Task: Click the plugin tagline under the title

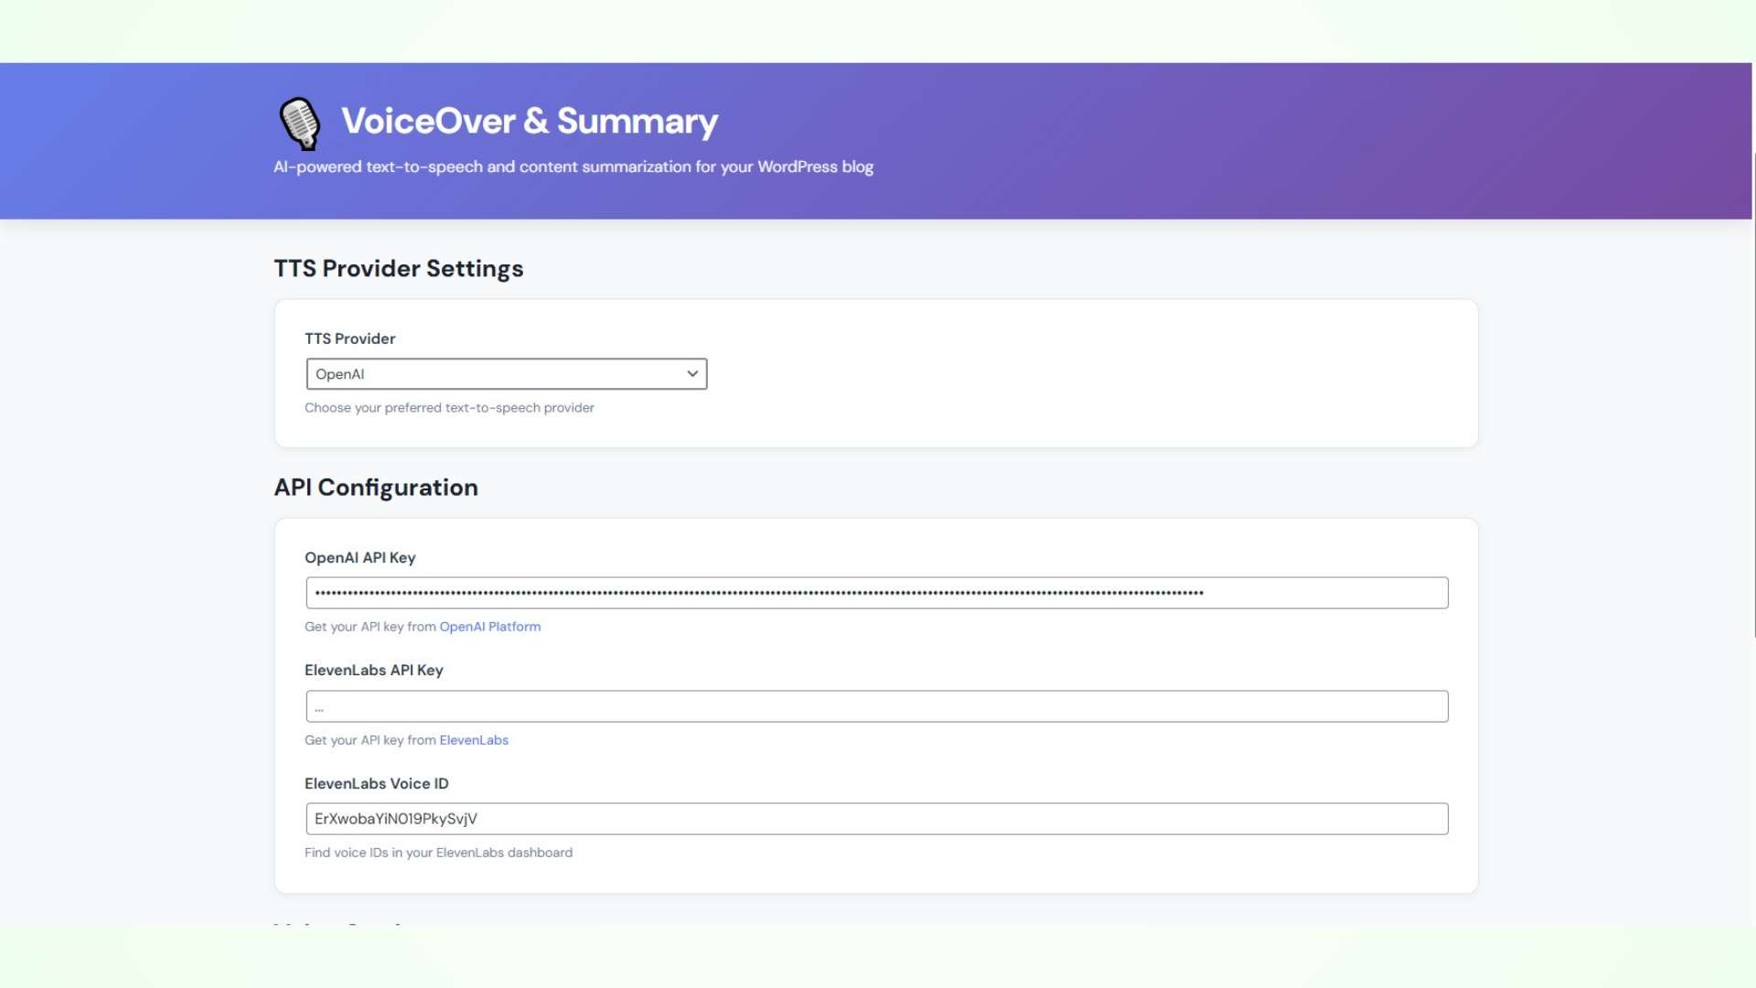Action: coord(573,166)
